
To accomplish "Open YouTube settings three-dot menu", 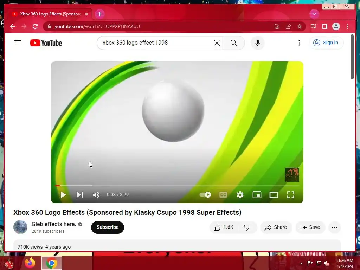I will tap(299, 43).
